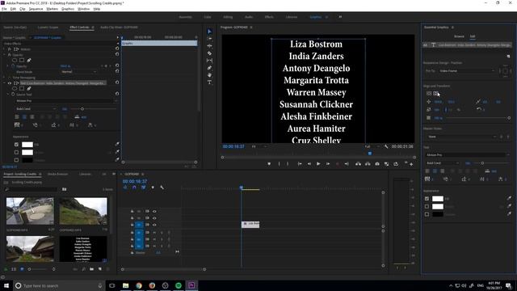This screenshot has width=517, height=291.
Task: Select the Ripple Edit tool
Action: pyautogui.click(x=209, y=46)
